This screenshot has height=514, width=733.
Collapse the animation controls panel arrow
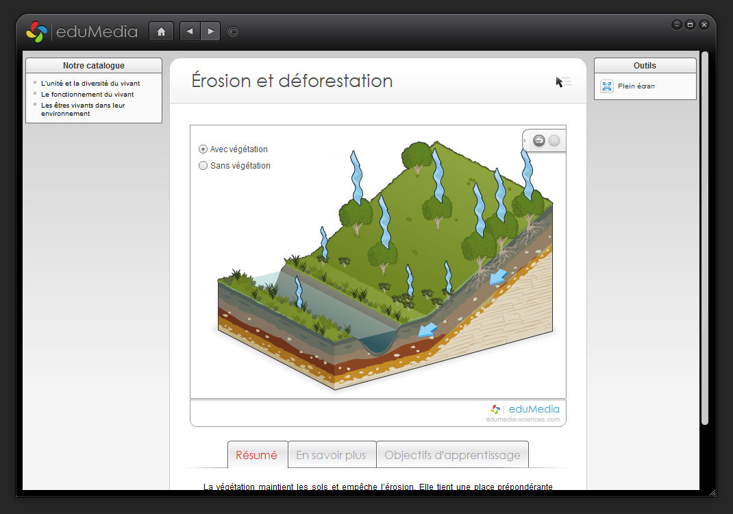coord(525,140)
